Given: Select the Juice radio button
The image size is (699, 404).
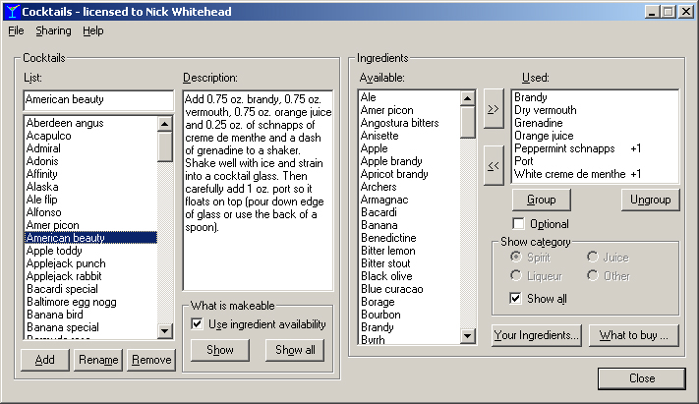Looking at the screenshot, I should 593,257.
